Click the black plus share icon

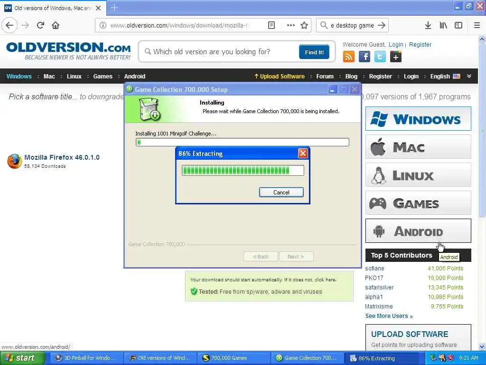tap(396, 57)
